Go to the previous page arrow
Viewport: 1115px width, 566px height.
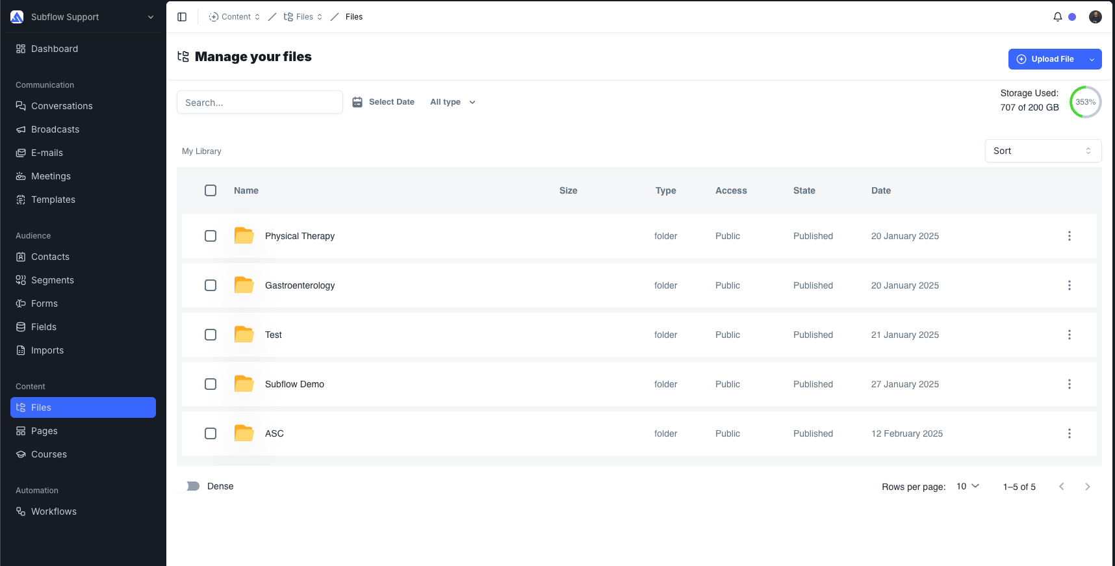click(1062, 487)
